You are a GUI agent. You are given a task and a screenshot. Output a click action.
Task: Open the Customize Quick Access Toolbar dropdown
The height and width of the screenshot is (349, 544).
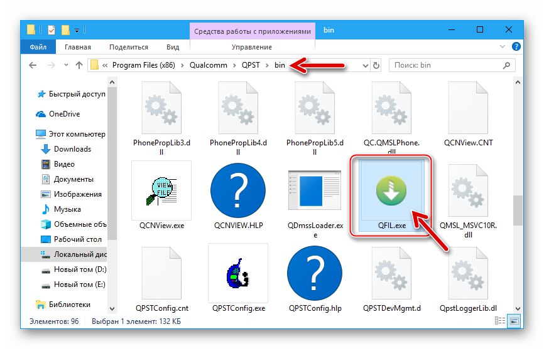[x=77, y=31]
